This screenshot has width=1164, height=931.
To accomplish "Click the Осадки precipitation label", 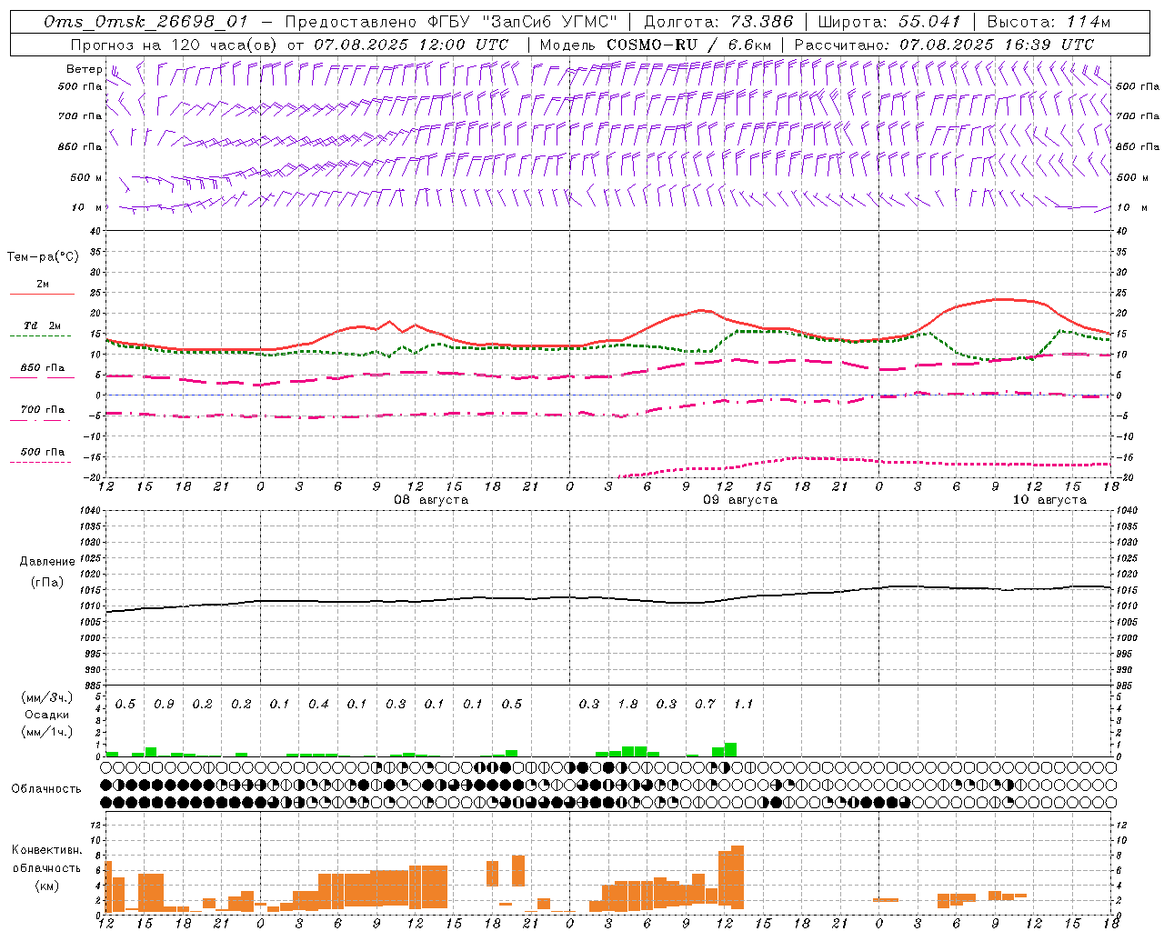I will [x=47, y=715].
